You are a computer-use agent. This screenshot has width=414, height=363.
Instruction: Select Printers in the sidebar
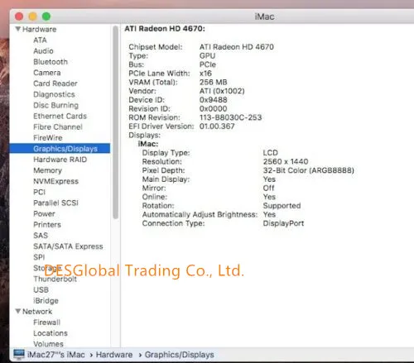pos(47,225)
